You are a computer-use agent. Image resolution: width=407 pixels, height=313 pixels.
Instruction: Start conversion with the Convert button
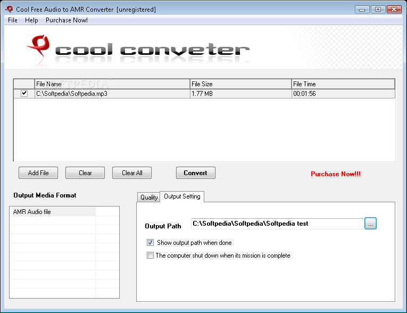click(196, 172)
